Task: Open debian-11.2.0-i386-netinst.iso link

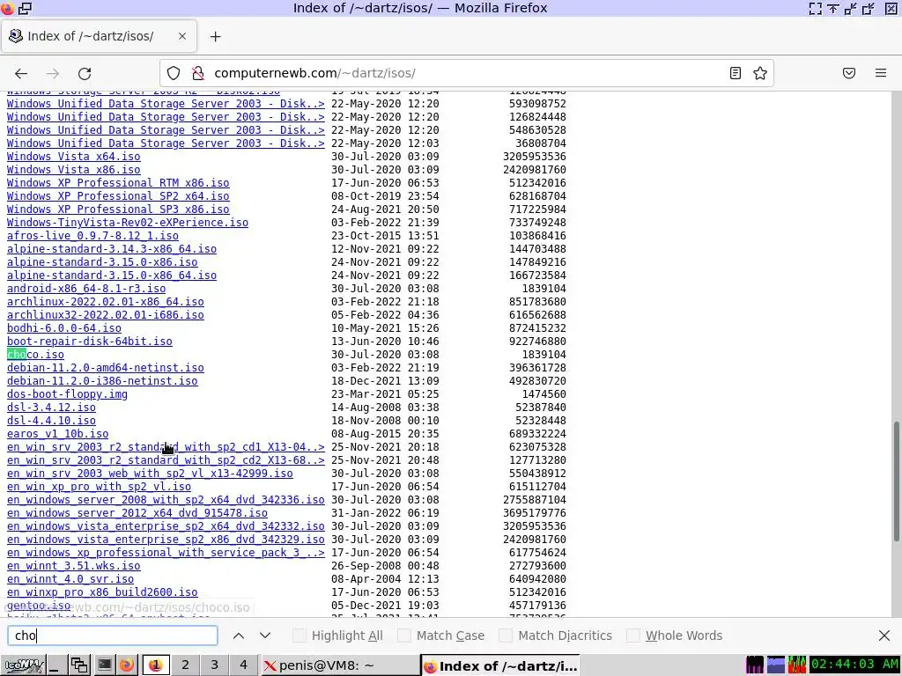Action: pos(102,381)
